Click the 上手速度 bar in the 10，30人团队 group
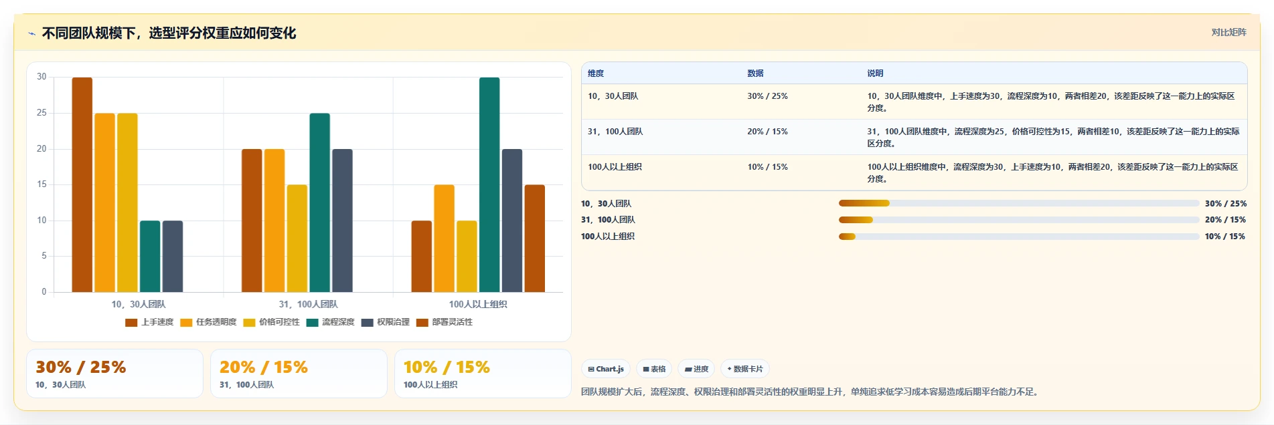 click(82, 184)
